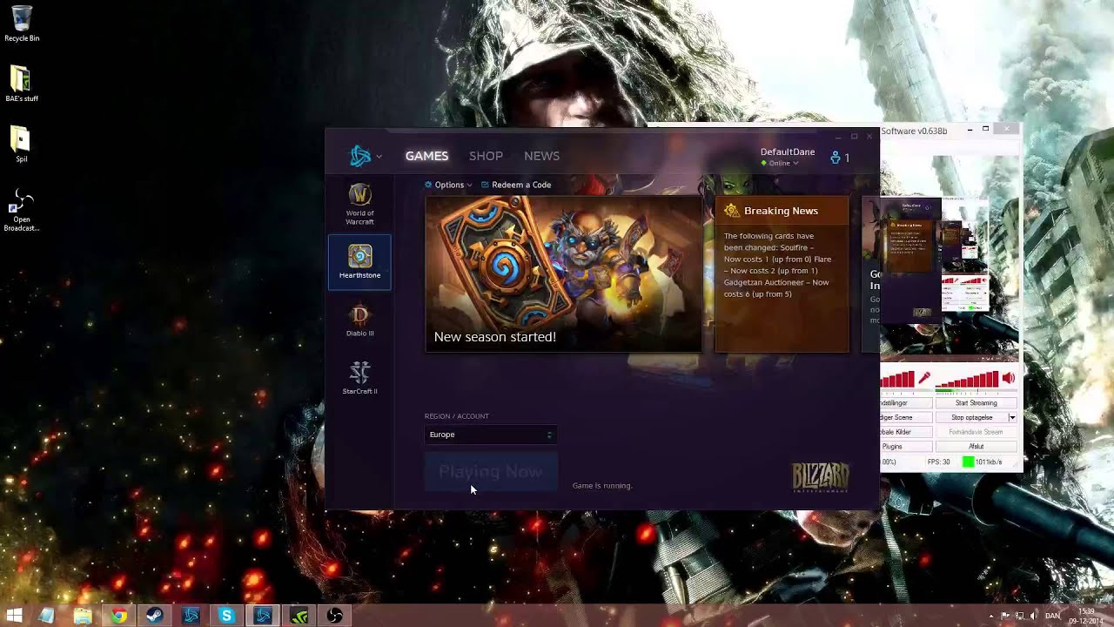1114x627 pixels.
Task: Open the New season started banner
Action: [563, 273]
